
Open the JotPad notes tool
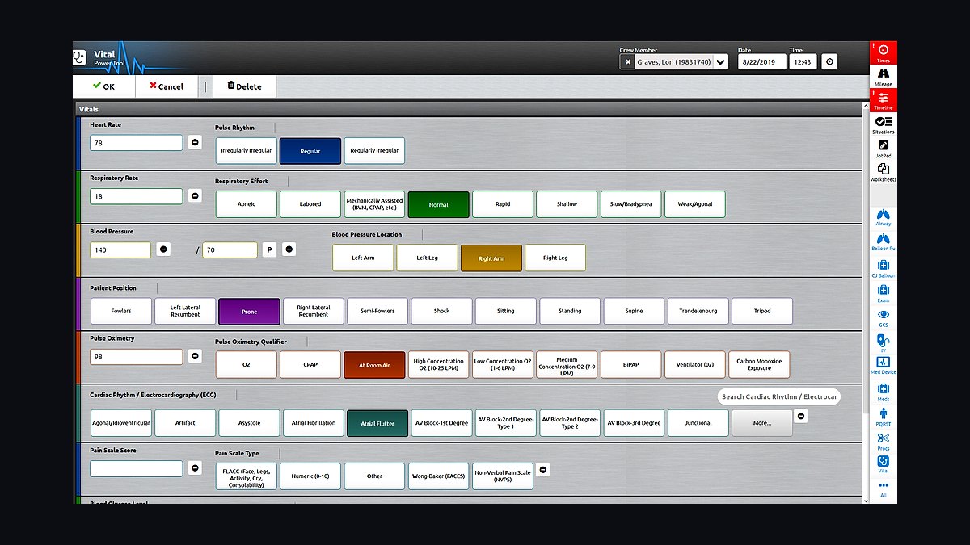(883, 149)
